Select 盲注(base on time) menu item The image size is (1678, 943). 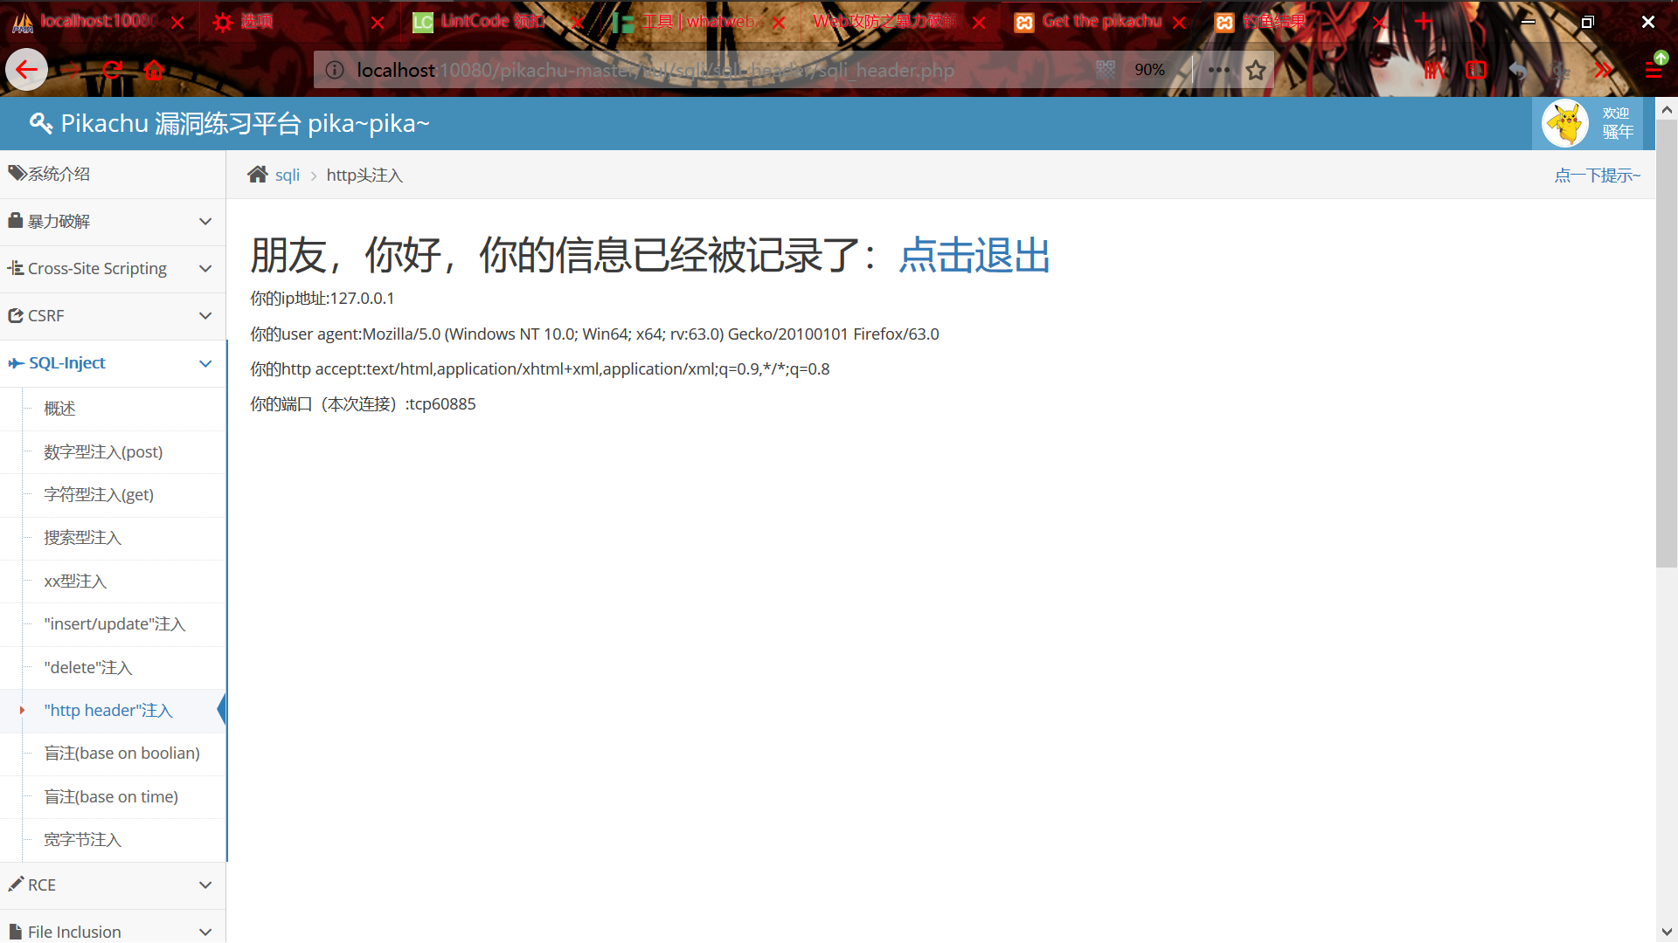[x=111, y=796]
